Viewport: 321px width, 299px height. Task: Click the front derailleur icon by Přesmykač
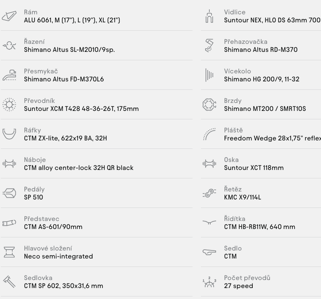(x=9, y=75)
